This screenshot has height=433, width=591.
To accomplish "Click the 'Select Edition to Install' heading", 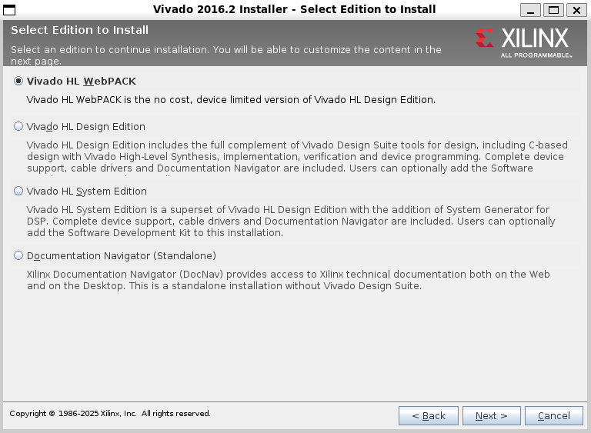I will tap(79, 31).
